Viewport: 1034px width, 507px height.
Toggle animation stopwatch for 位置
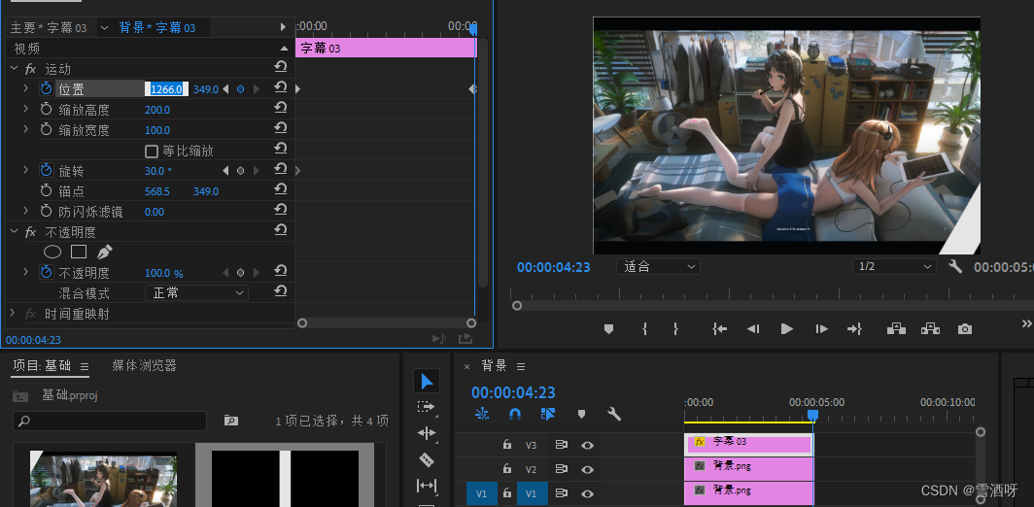tap(47, 89)
